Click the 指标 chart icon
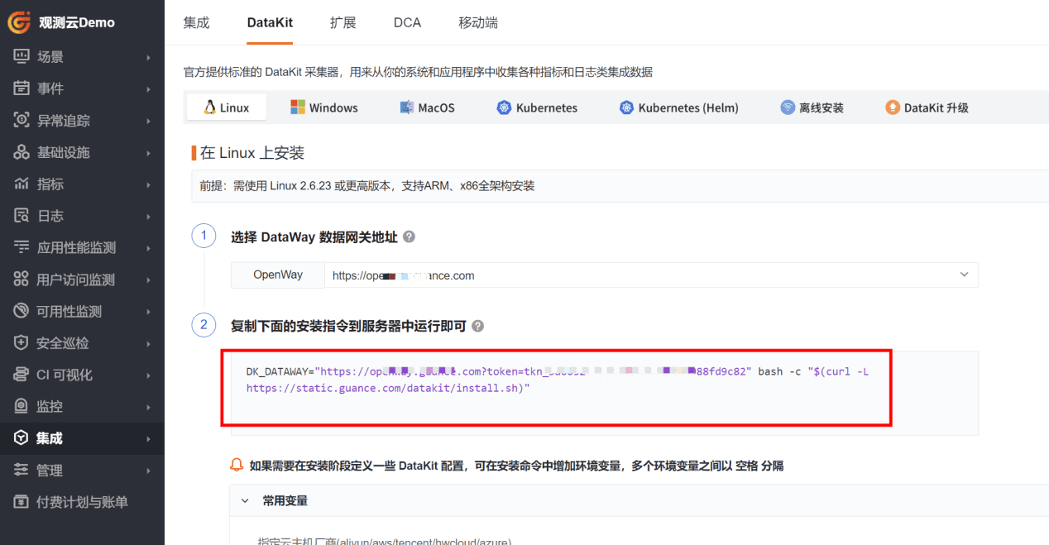 pyautogui.click(x=22, y=184)
